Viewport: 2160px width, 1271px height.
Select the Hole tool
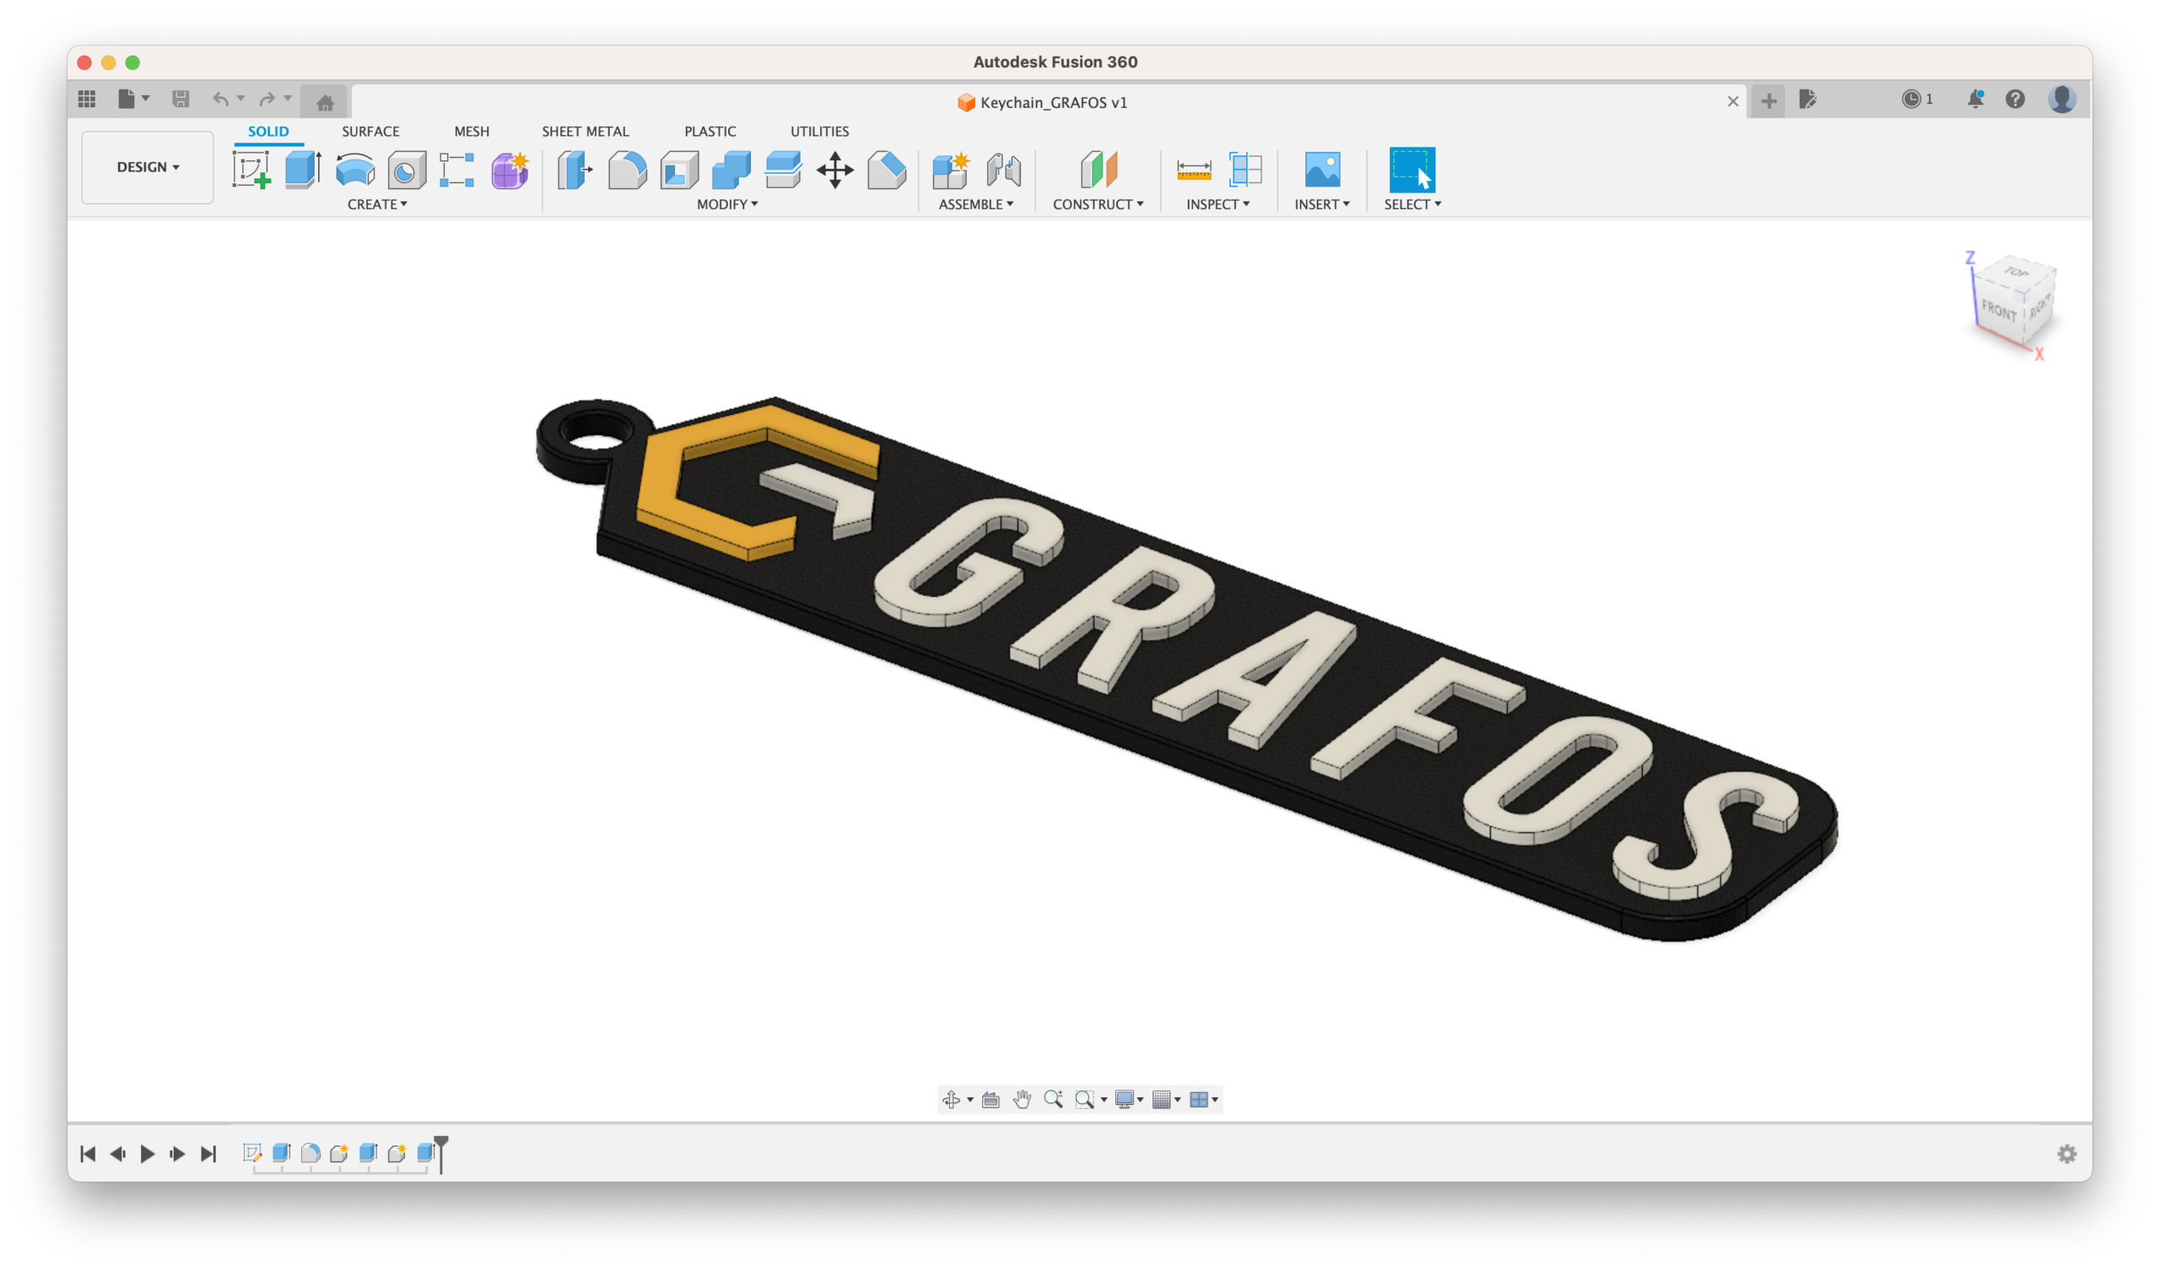click(407, 170)
